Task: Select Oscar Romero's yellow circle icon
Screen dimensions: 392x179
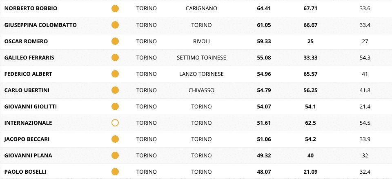Action: [x=115, y=41]
